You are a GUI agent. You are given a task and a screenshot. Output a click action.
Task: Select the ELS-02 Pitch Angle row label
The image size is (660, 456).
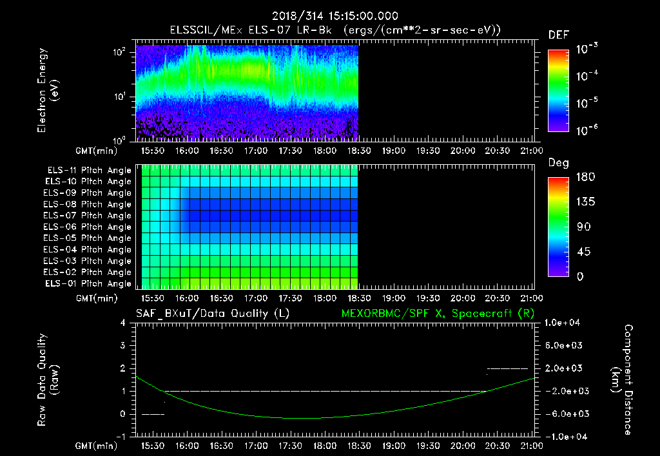pos(87,272)
